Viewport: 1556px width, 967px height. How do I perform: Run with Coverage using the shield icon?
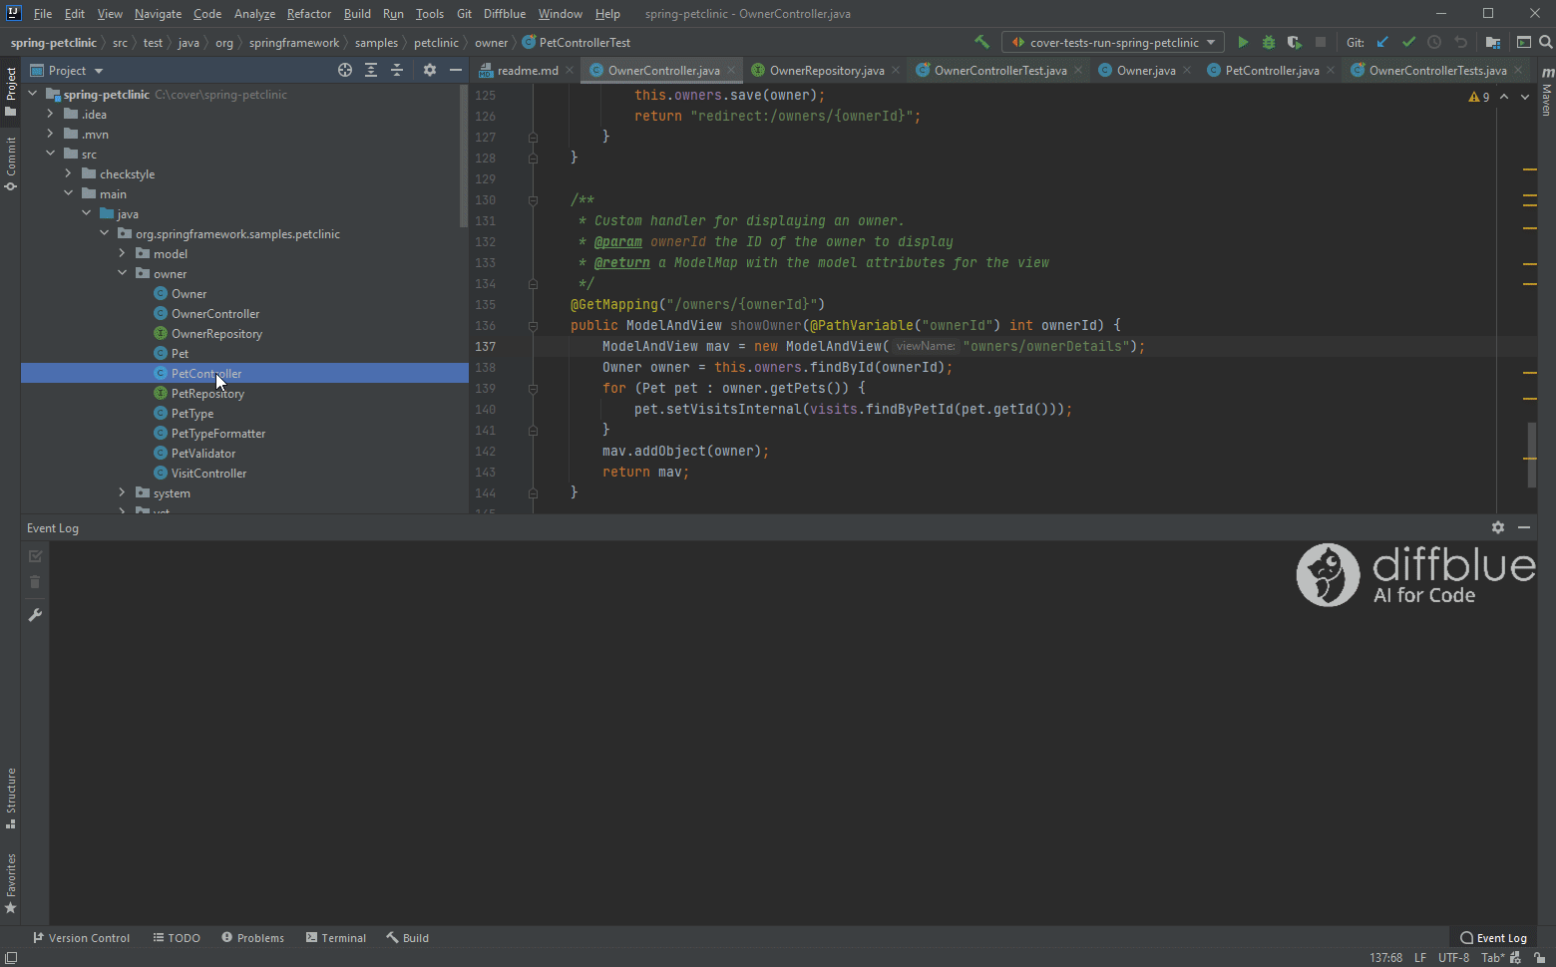tap(1295, 42)
